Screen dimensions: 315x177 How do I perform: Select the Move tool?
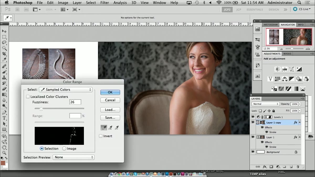pyautogui.click(x=4, y=31)
